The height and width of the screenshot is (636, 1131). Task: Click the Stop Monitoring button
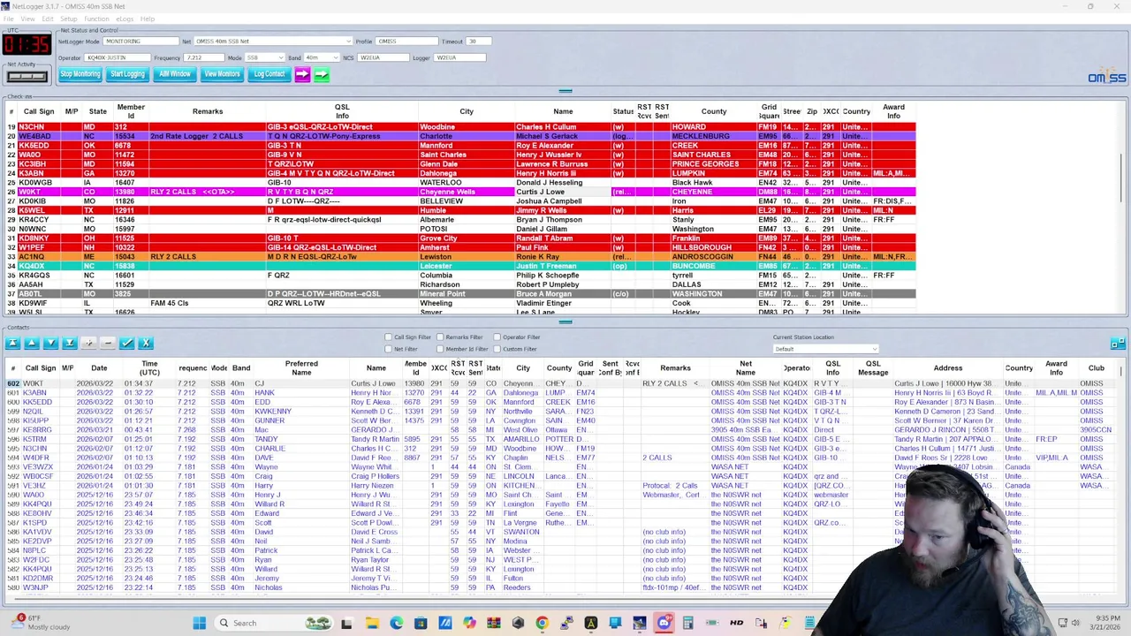coord(80,74)
